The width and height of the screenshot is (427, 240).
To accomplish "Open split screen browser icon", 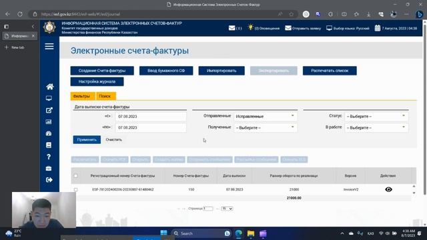I will (x=344, y=14).
